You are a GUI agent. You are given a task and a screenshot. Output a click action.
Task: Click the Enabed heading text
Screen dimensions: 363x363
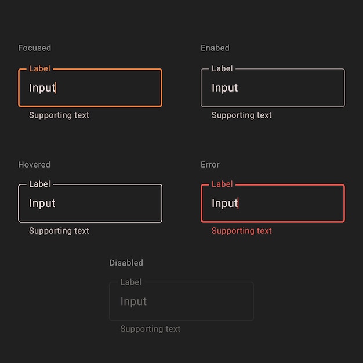pyautogui.click(x=215, y=48)
